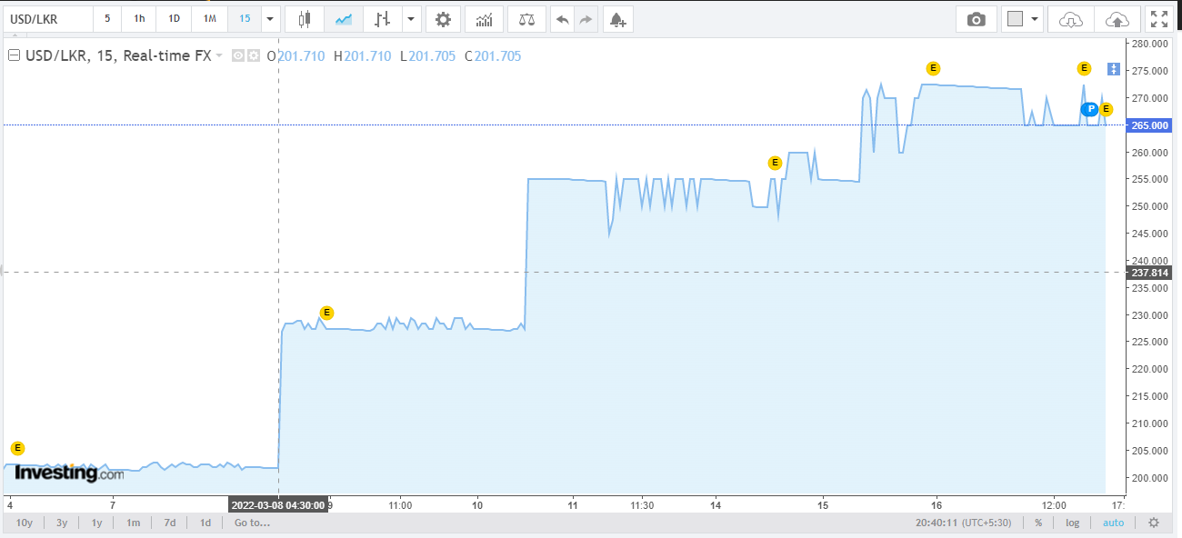
Task: Open the layout selector square dropdown
Action: tap(1023, 19)
